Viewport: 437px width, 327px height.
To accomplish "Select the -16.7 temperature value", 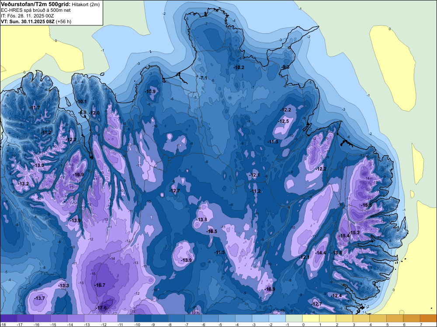I will [x=100, y=285].
